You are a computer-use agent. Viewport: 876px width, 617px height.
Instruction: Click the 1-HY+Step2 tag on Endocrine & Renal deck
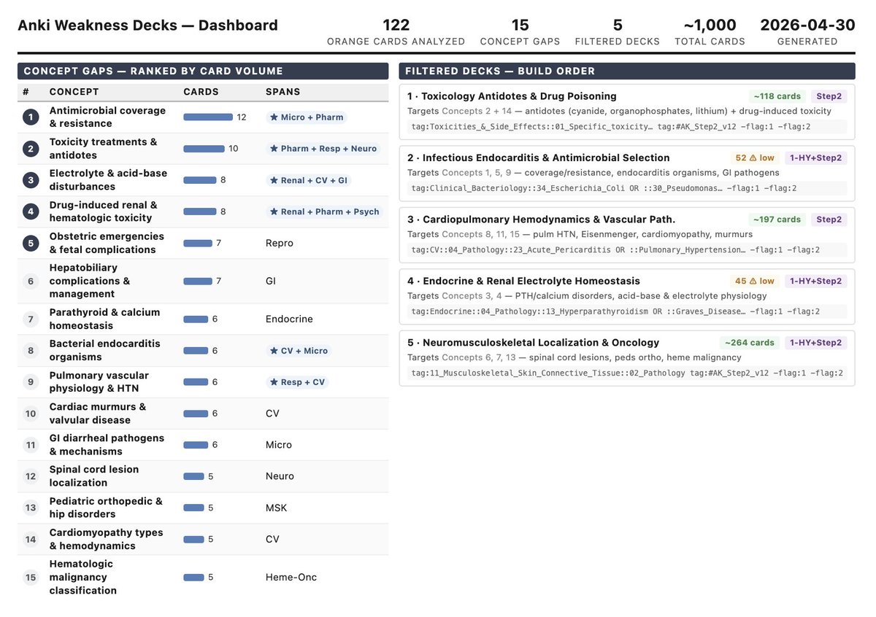tap(815, 281)
